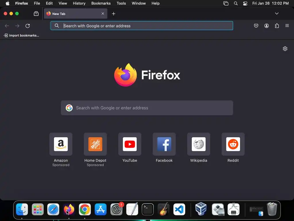This screenshot has width=294, height=221.
Task: Open Launchpad from the dock
Action: [x=38, y=209]
